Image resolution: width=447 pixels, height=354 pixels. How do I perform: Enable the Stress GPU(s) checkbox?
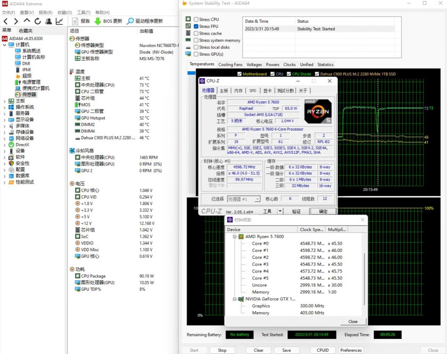coord(196,54)
